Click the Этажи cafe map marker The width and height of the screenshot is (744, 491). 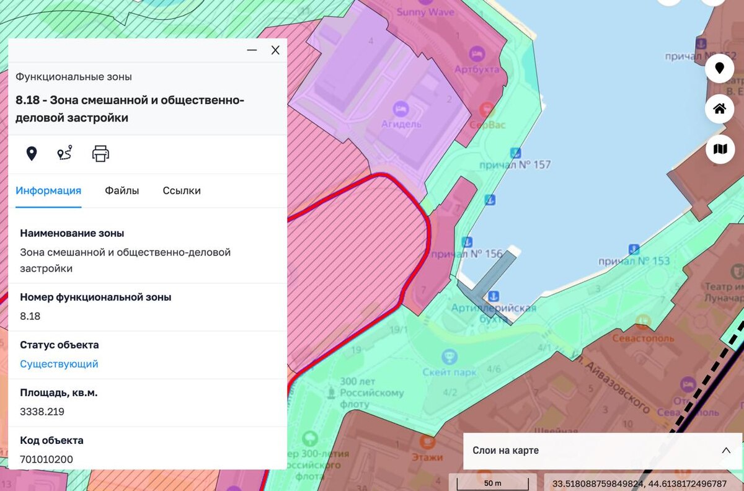coord(427,443)
